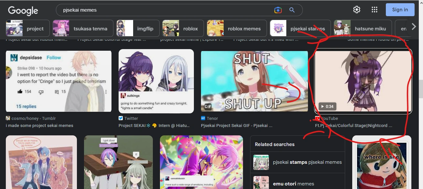Viewport: 423px width, 189px height.
Task: Open the Google apps grid
Action: (x=375, y=10)
